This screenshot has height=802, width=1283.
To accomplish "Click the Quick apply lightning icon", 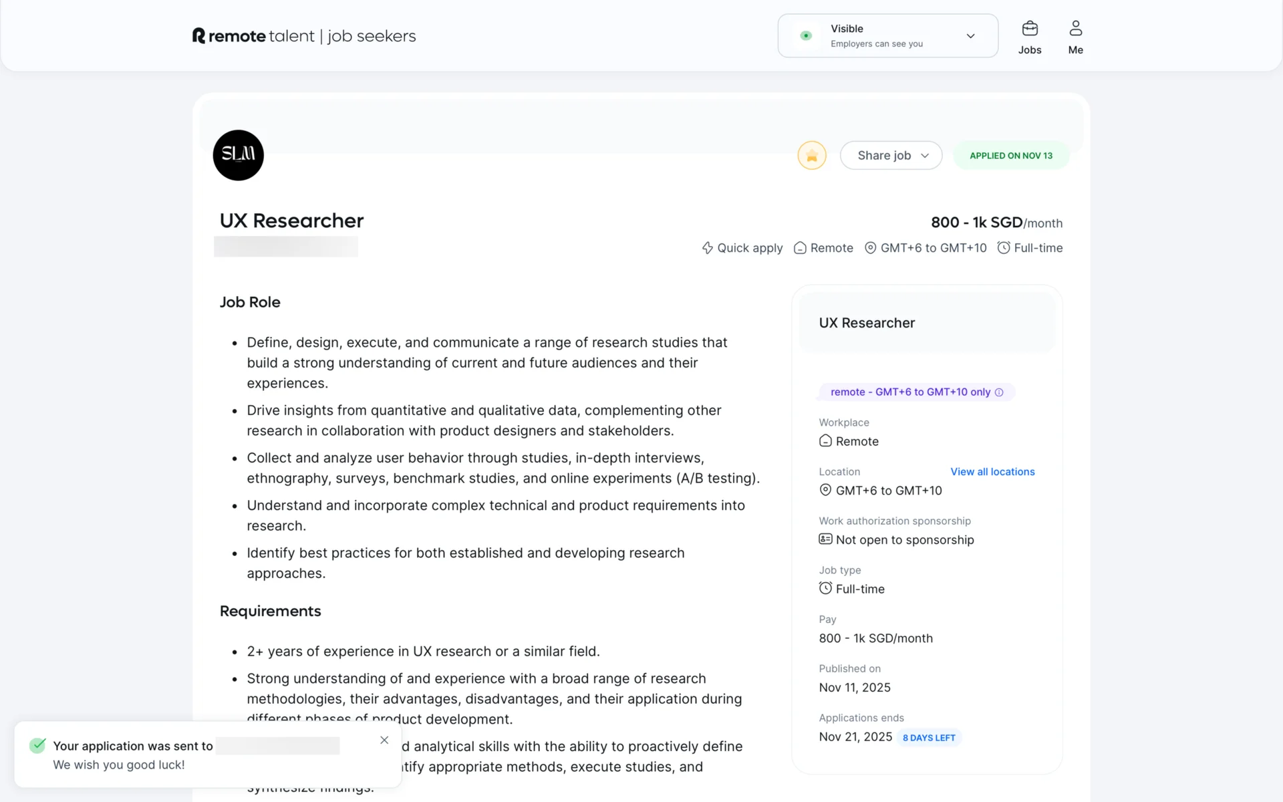I will pyautogui.click(x=708, y=248).
